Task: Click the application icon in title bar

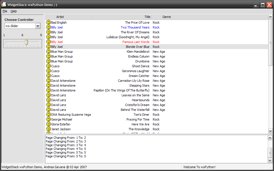Action: 4,5
